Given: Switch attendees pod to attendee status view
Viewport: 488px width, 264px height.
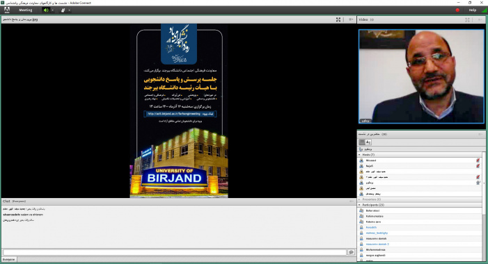Looking at the screenshot, I should pyautogui.click(x=368, y=142).
